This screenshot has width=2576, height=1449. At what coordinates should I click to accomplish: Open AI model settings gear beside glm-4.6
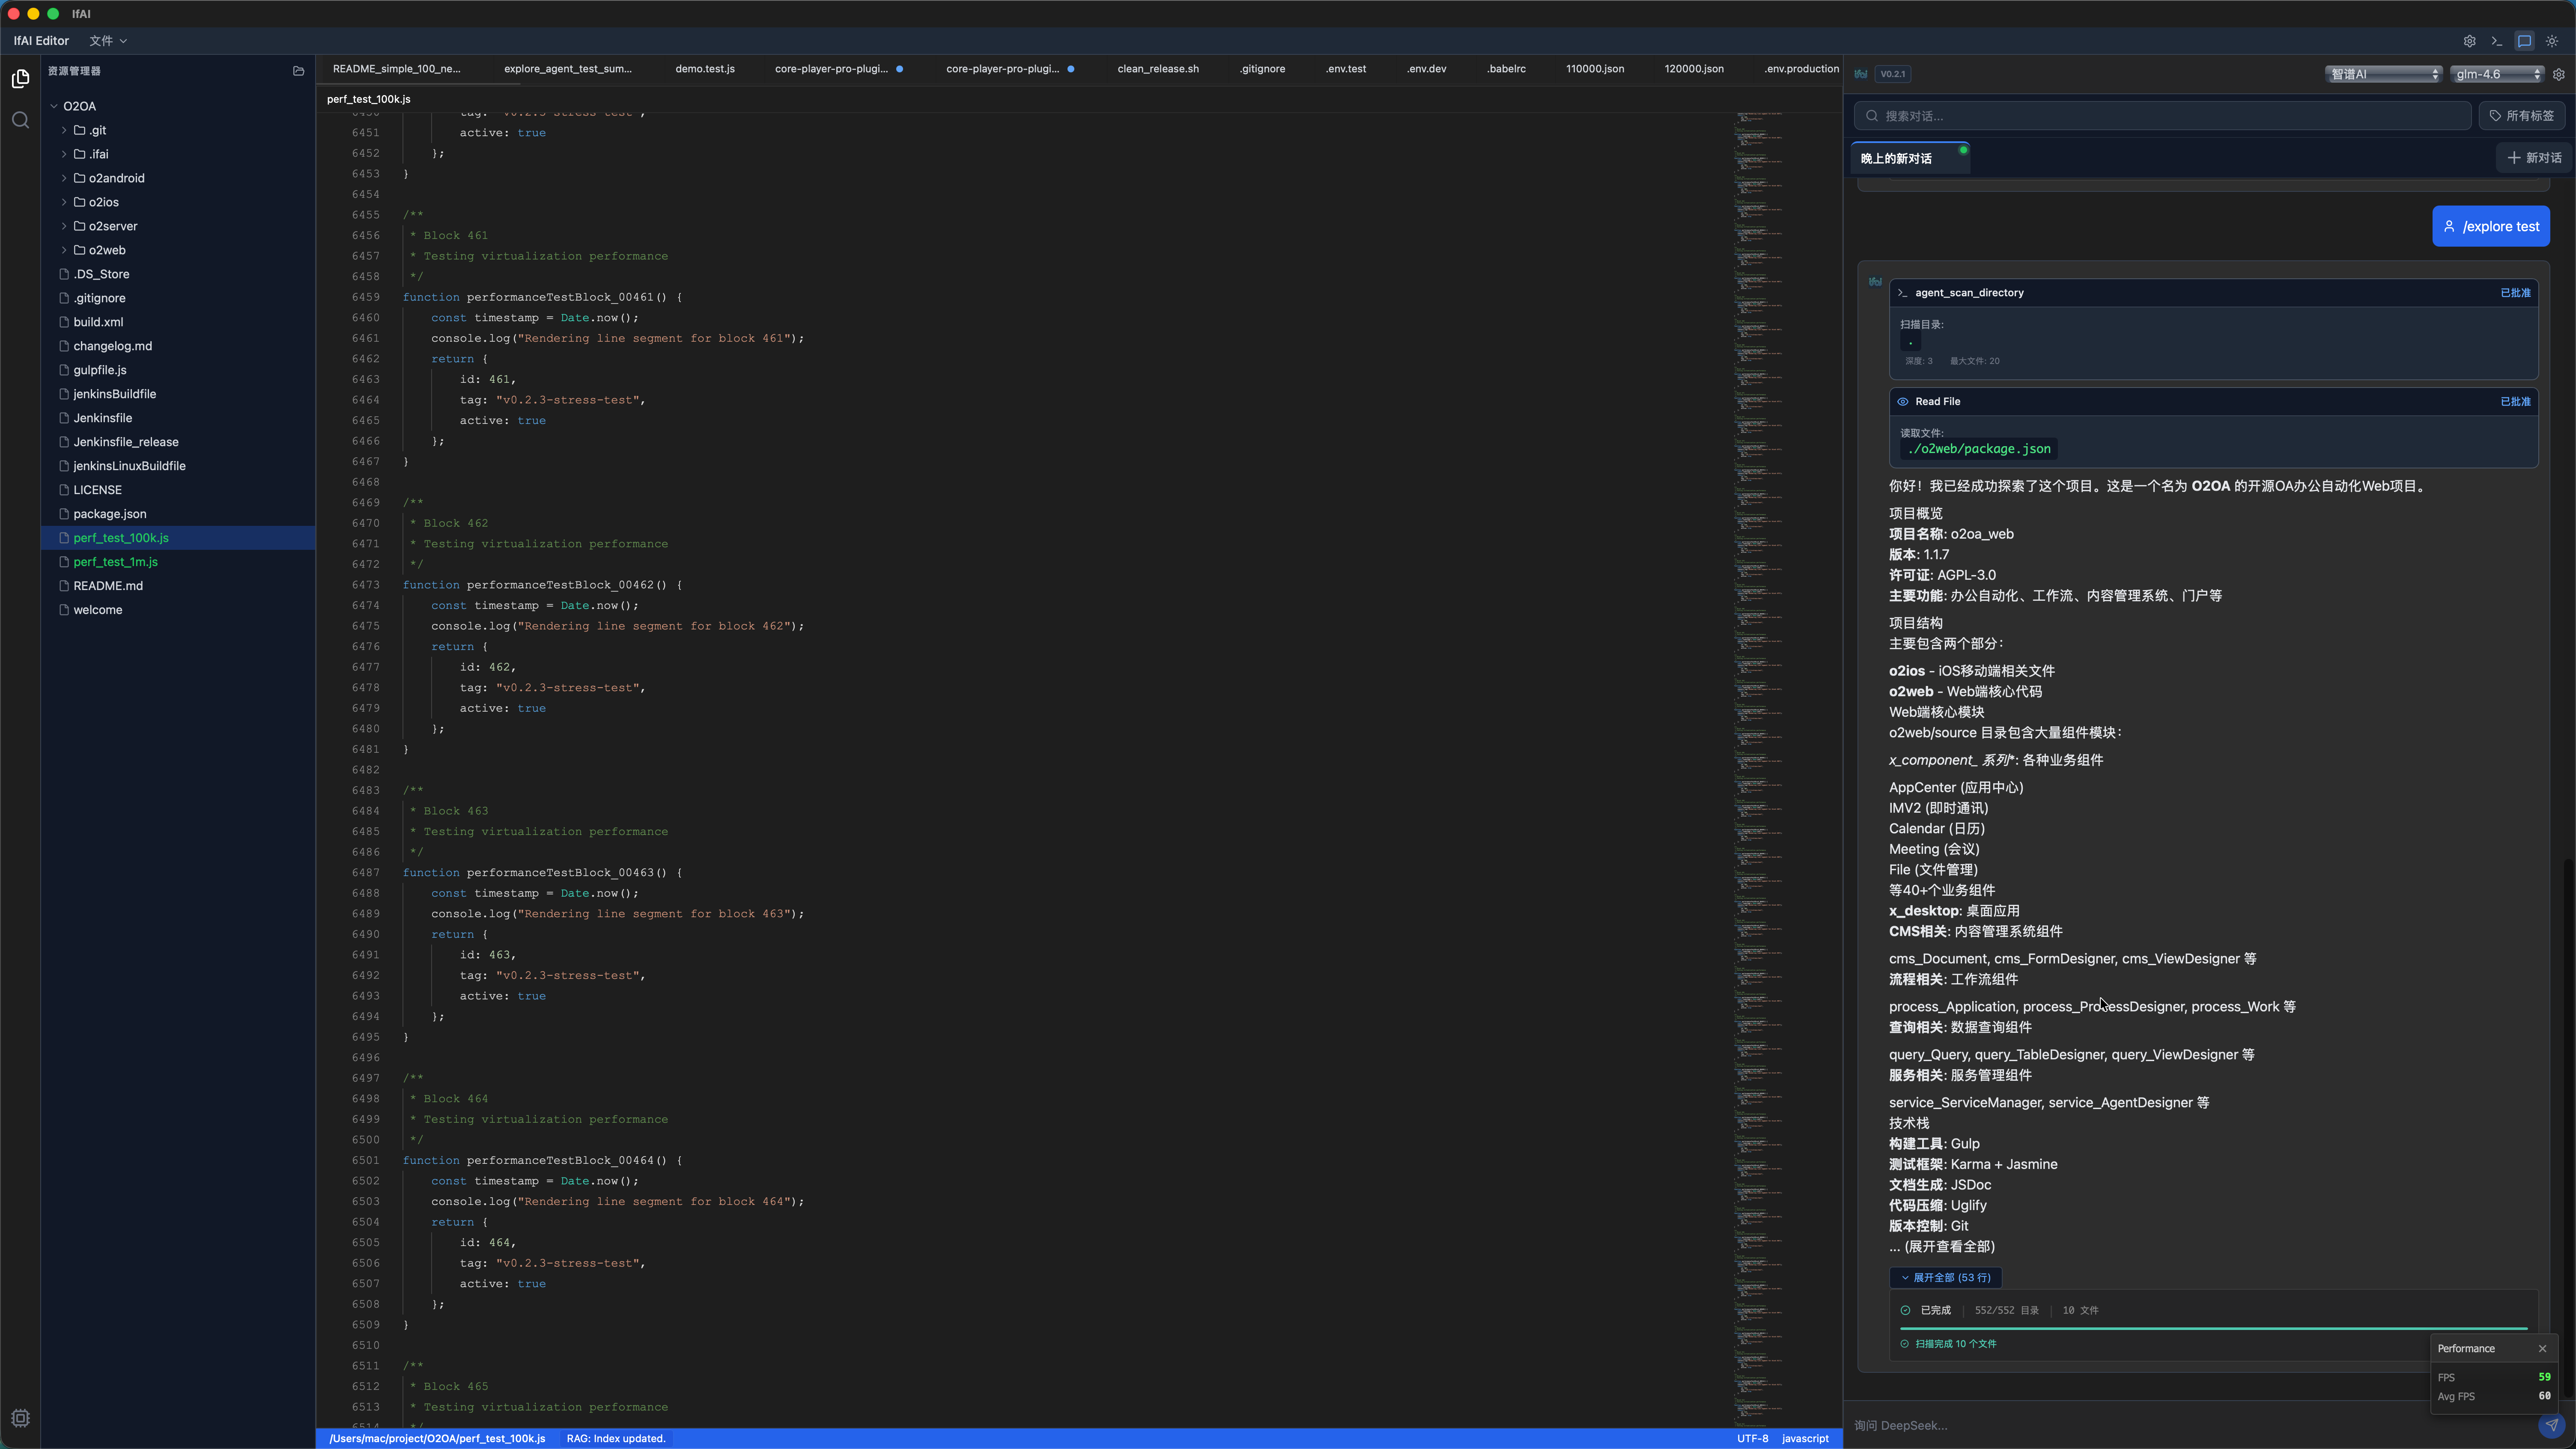2559,74
